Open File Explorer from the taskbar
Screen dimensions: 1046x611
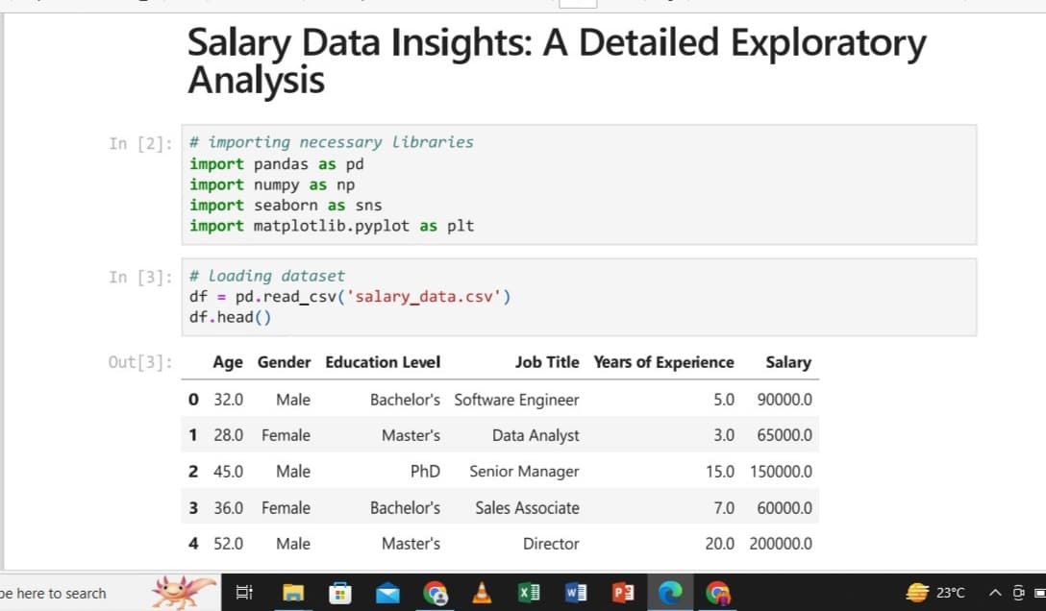(x=294, y=594)
